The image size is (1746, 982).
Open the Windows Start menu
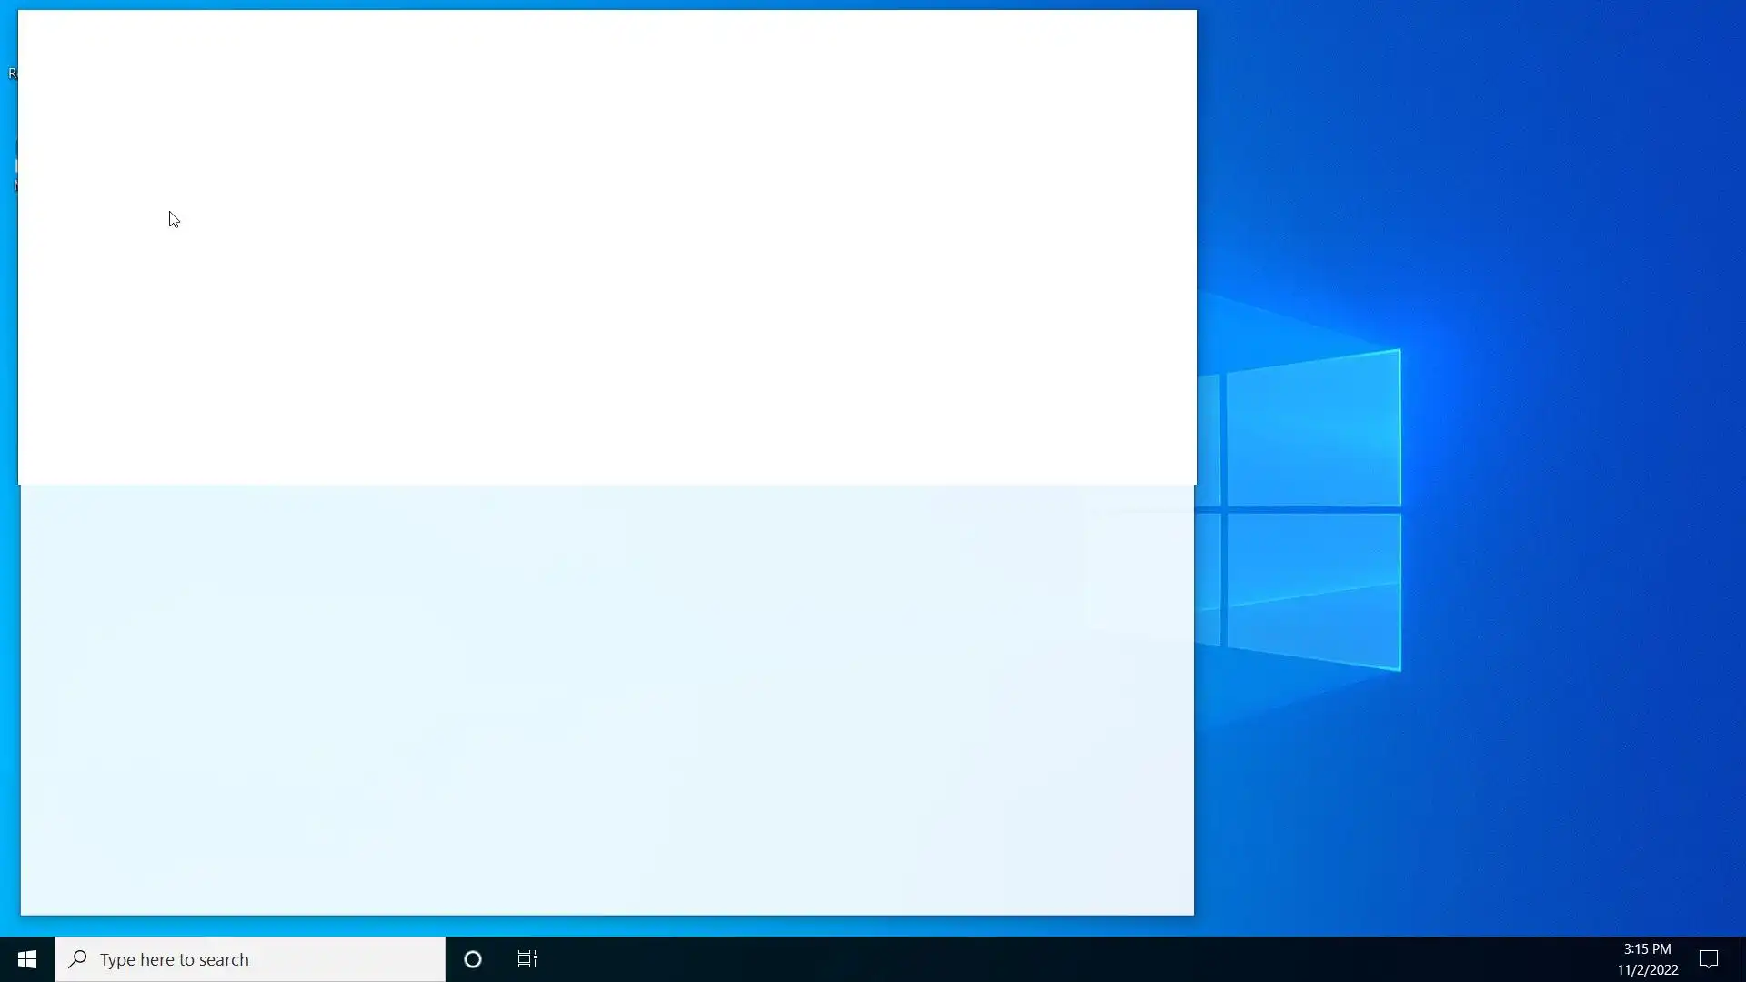click(26, 959)
